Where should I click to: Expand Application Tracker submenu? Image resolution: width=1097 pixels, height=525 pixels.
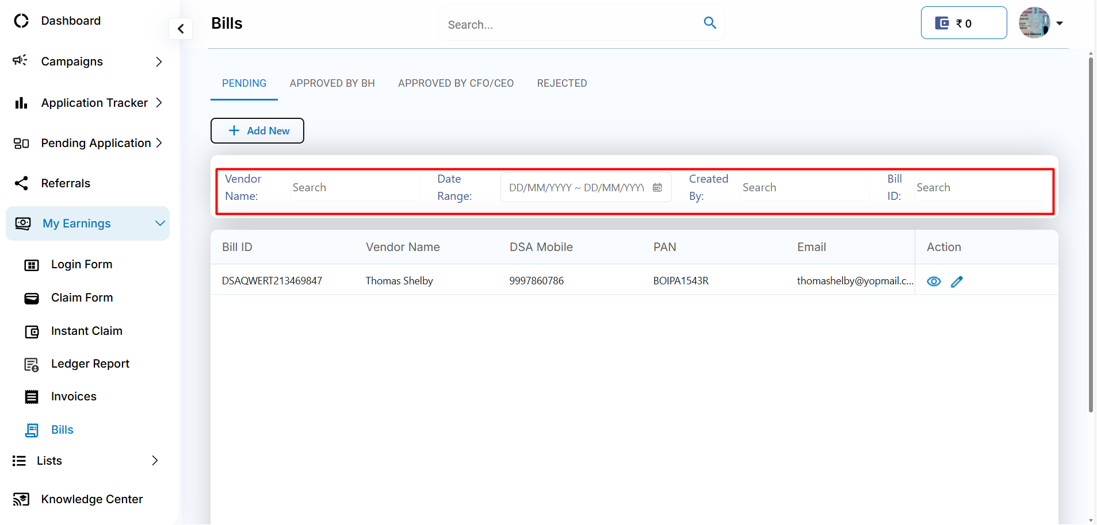(159, 103)
